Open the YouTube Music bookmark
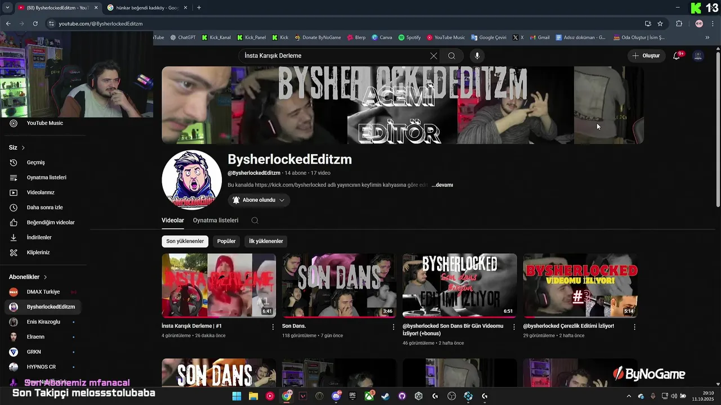Image resolution: width=721 pixels, height=405 pixels. (x=446, y=38)
